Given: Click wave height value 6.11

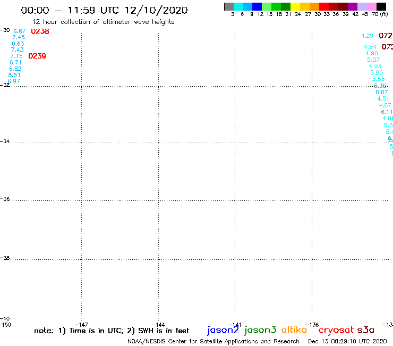Looking at the screenshot, I should click(x=387, y=112).
